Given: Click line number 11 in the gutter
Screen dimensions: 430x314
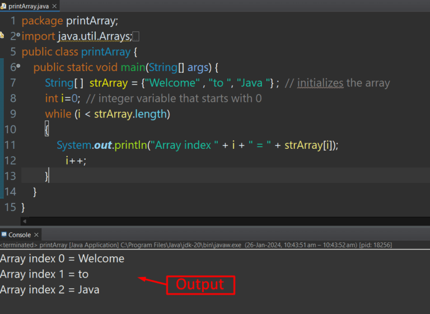Looking at the screenshot, I should (10, 145).
